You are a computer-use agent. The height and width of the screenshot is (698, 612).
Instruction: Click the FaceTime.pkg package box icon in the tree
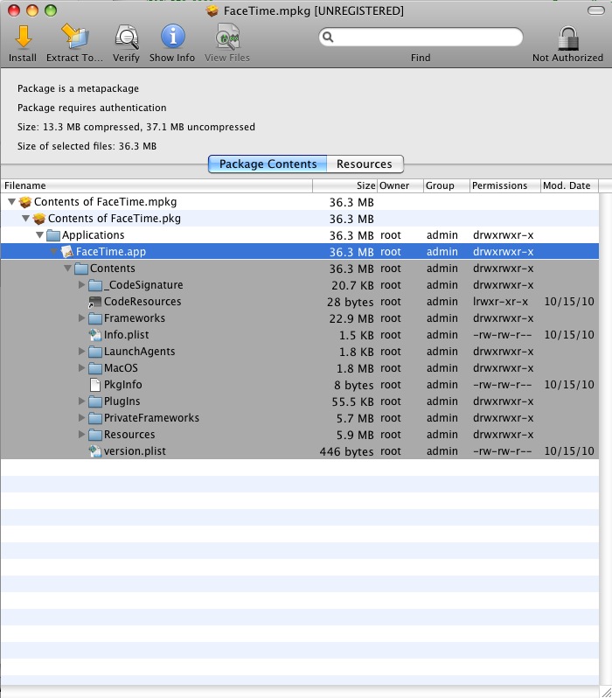(x=39, y=219)
